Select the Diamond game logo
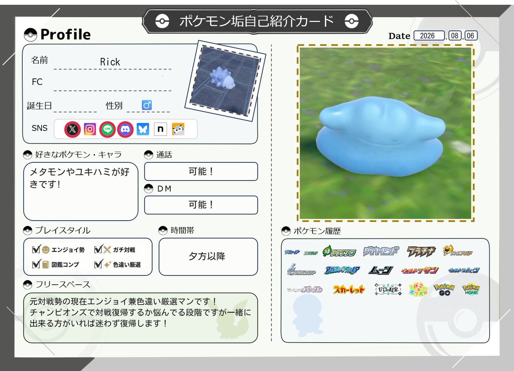 click(381, 251)
